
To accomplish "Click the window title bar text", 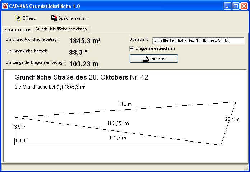I will click(x=45, y=6).
